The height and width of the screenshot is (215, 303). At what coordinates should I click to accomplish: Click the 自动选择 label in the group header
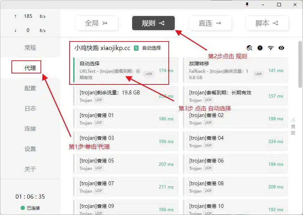[x=151, y=48]
